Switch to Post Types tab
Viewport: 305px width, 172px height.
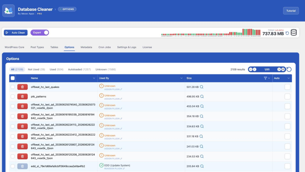click(37, 47)
